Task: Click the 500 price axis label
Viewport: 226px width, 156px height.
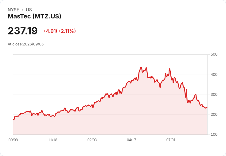Action: pos(214,54)
